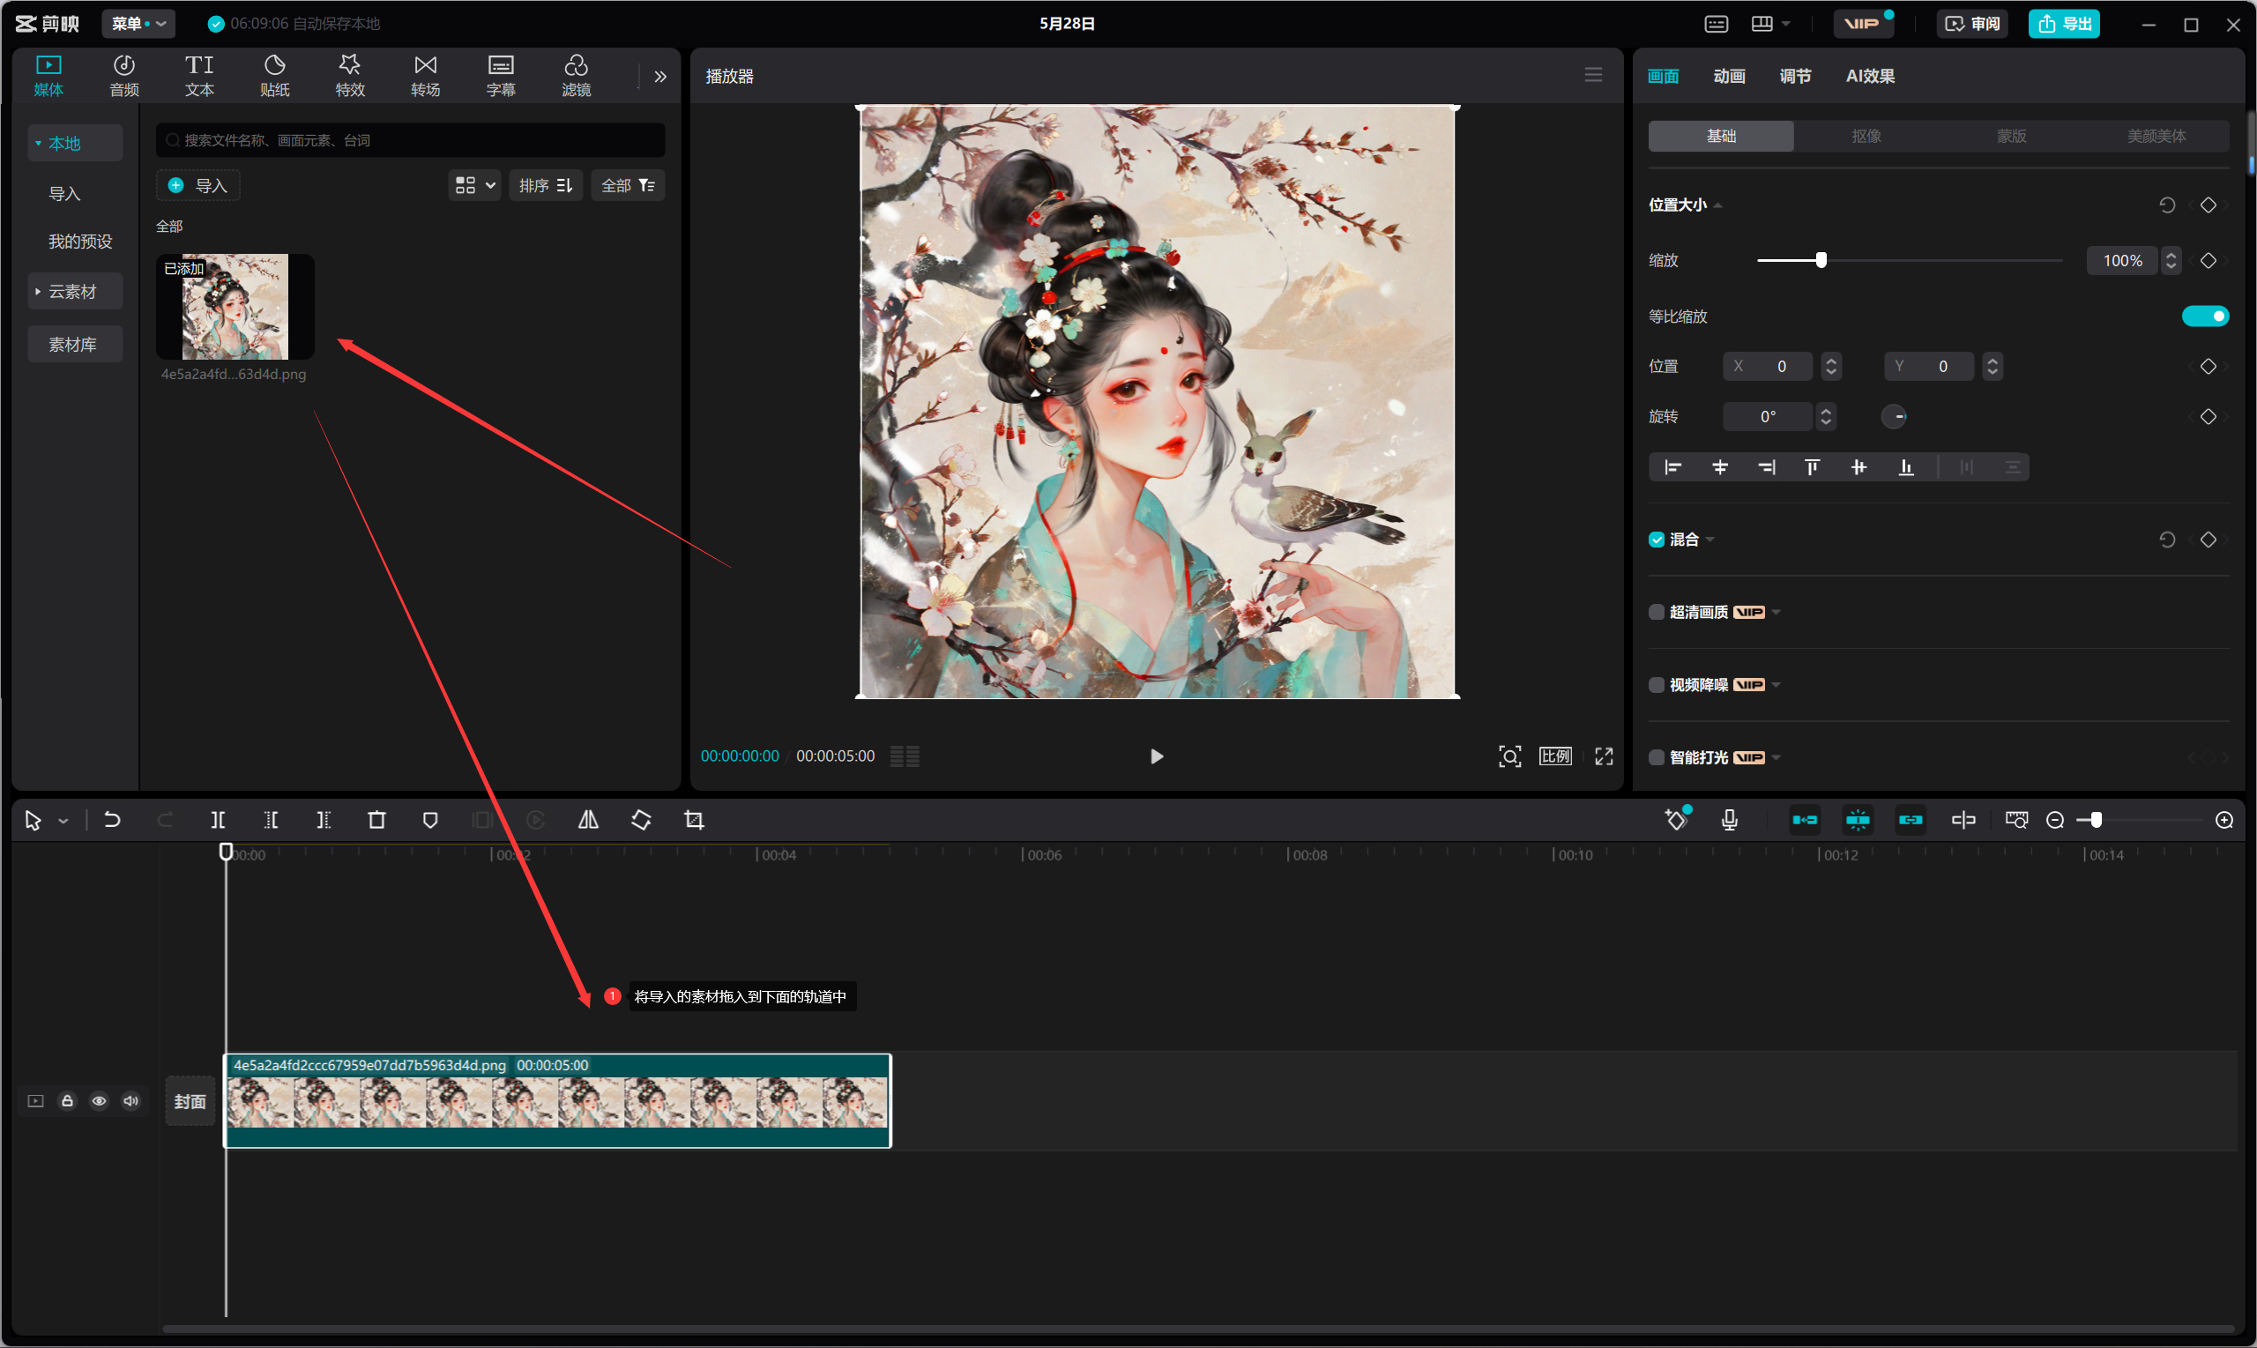Viewport: 2257px width, 1348px height.
Task: Open the 排序 sort dropdown
Action: click(x=546, y=185)
